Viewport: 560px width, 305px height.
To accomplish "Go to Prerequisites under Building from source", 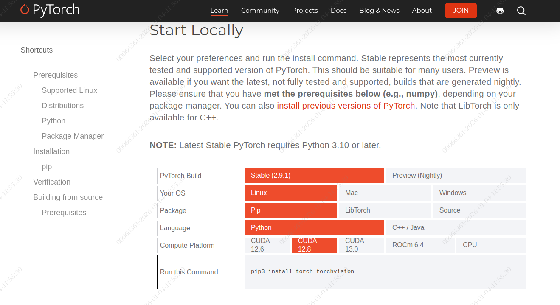I will 64,213.
